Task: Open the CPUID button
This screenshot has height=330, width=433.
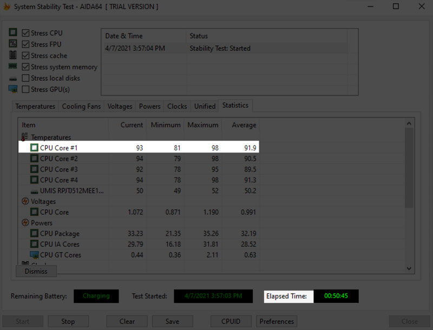Action: pyautogui.click(x=231, y=321)
